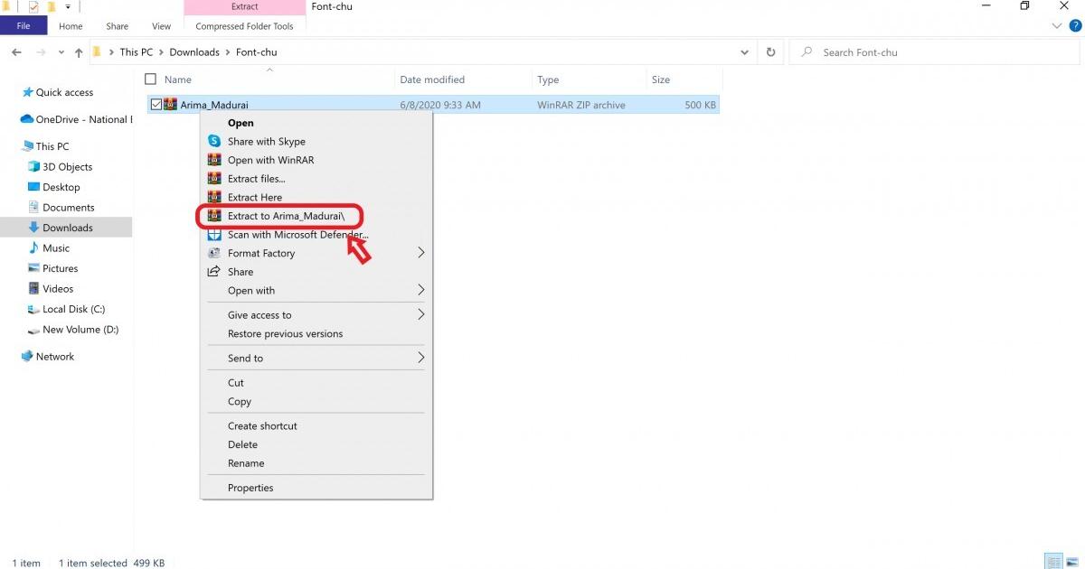Open the address bar history dropdown

[x=744, y=51]
